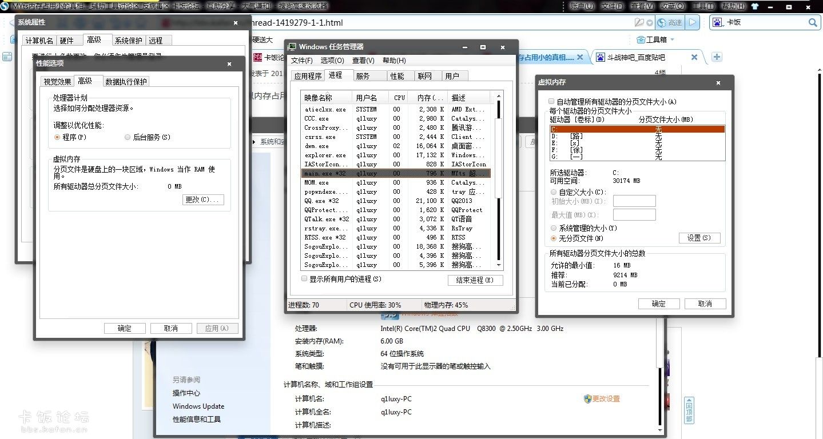Click the Sogou browser logo icon

click(5, 6)
